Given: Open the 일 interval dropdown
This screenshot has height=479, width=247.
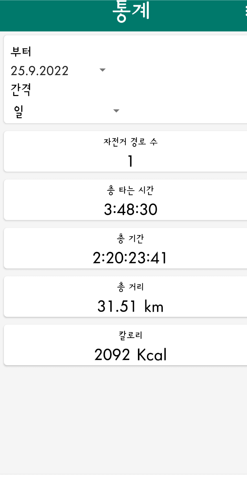Looking at the screenshot, I should pyautogui.click(x=65, y=111).
